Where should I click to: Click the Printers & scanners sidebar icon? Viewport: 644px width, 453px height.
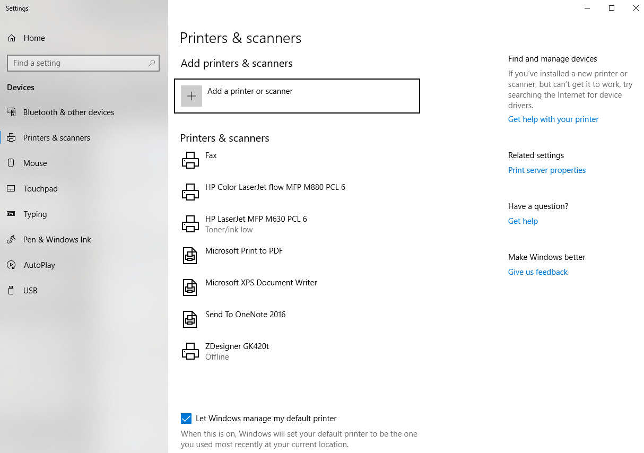coord(11,138)
